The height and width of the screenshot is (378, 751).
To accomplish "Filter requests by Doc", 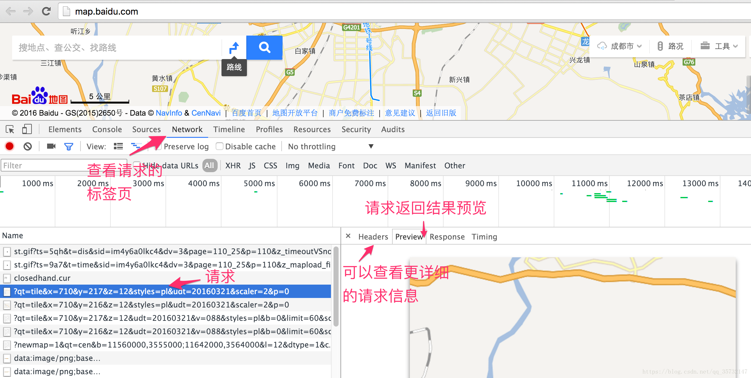I will point(370,165).
